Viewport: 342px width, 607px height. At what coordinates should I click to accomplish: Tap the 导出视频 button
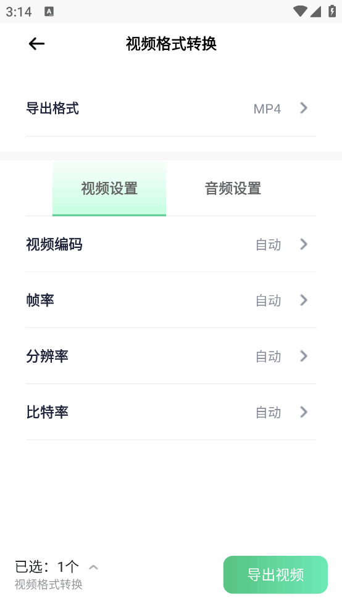pos(275,574)
